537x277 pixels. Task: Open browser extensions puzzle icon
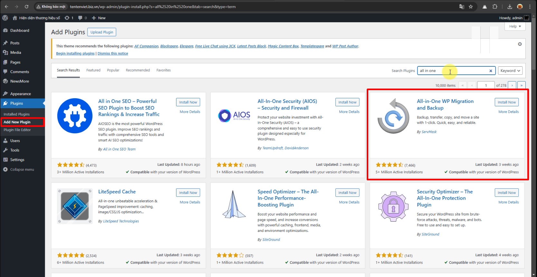tap(495, 6)
